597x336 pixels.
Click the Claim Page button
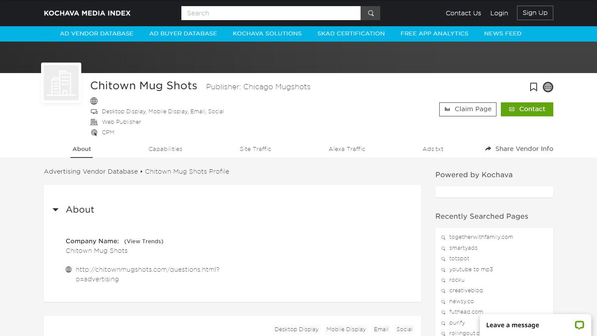[468, 109]
